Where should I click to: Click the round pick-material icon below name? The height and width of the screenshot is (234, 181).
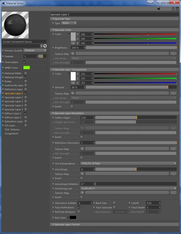click(x=45, y=46)
